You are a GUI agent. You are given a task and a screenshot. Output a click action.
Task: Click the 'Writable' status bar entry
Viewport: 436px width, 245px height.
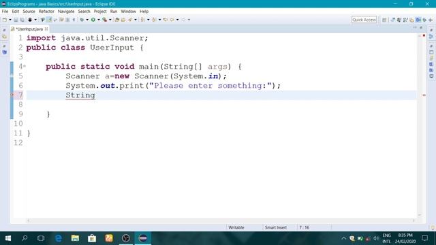(x=236, y=227)
